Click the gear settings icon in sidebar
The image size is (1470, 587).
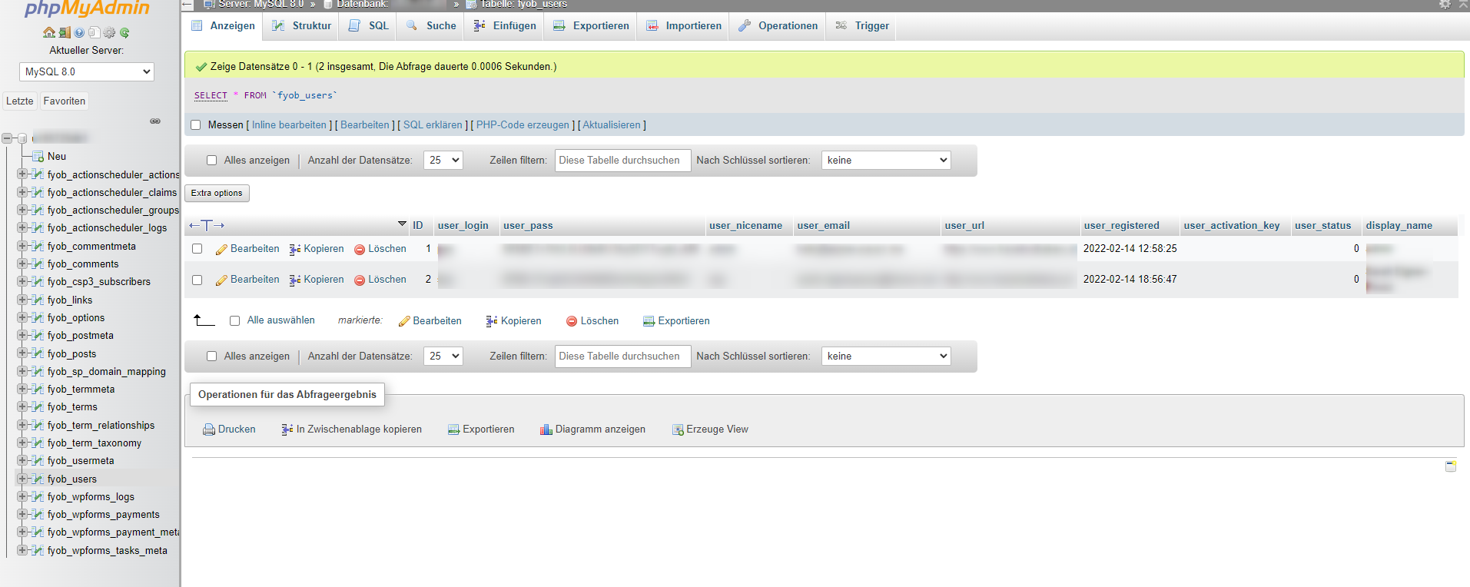[x=109, y=32]
